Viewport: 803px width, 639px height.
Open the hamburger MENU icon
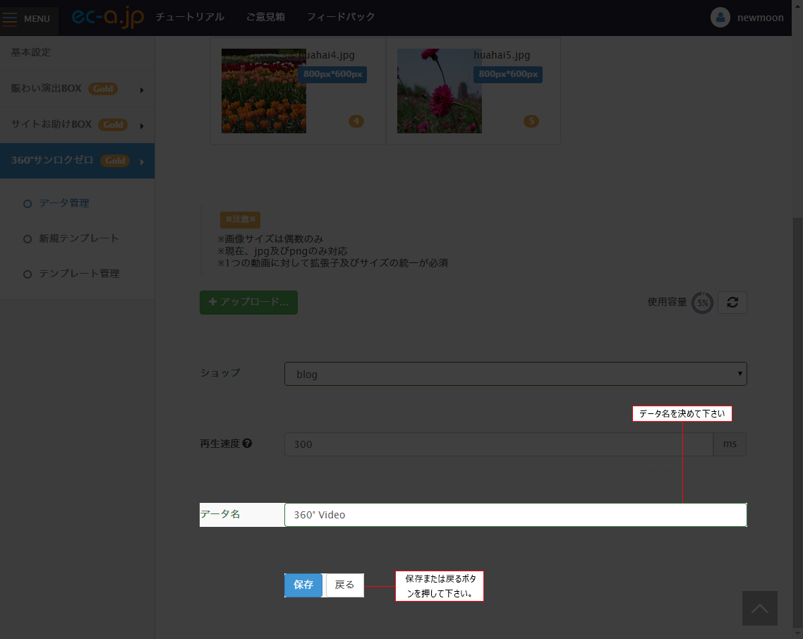pyautogui.click(x=11, y=18)
